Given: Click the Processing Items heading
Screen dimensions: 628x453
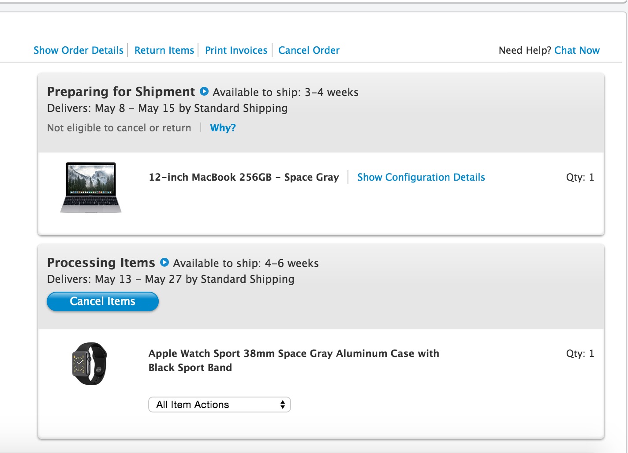Looking at the screenshot, I should tap(101, 263).
